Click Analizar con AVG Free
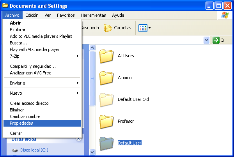This screenshot has height=157, width=234. coord(30,73)
